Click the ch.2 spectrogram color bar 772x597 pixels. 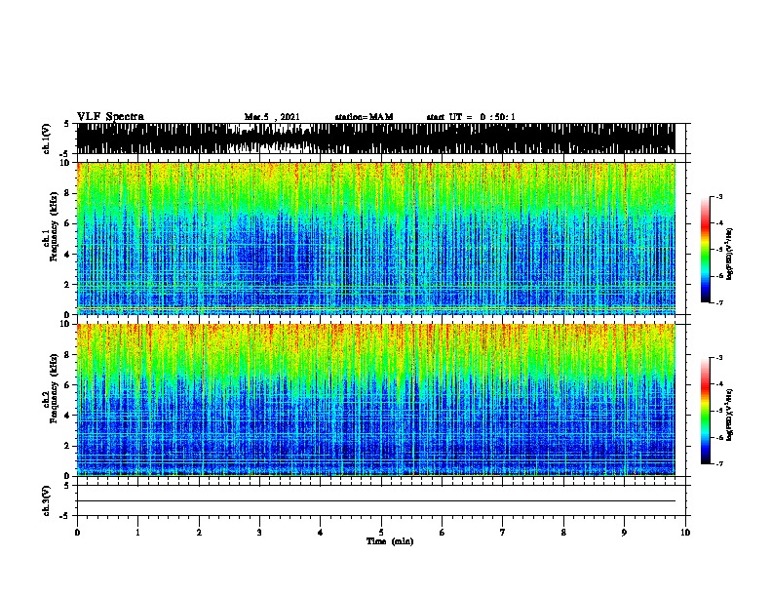pos(705,411)
